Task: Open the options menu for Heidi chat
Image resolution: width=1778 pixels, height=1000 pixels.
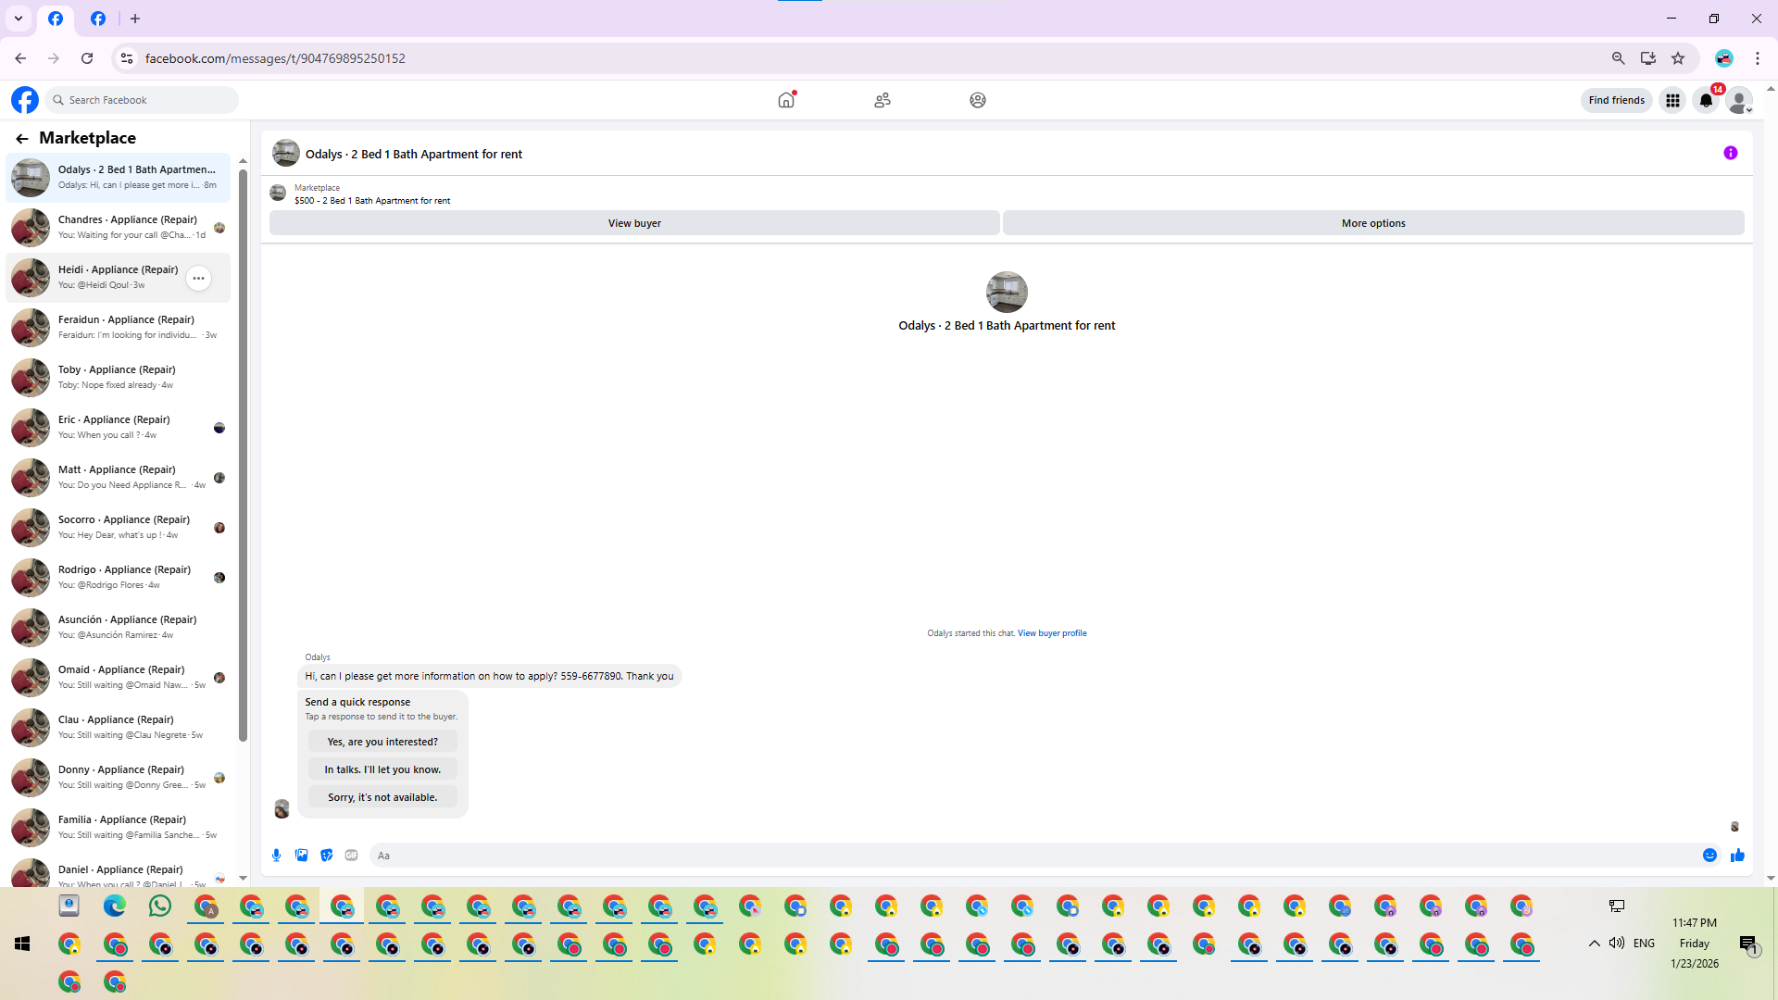Action: click(x=198, y=278)
